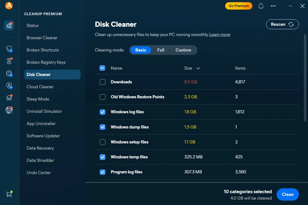308x205 pixels.
Task: Click the Size column header label
Action: click(188, 68)
